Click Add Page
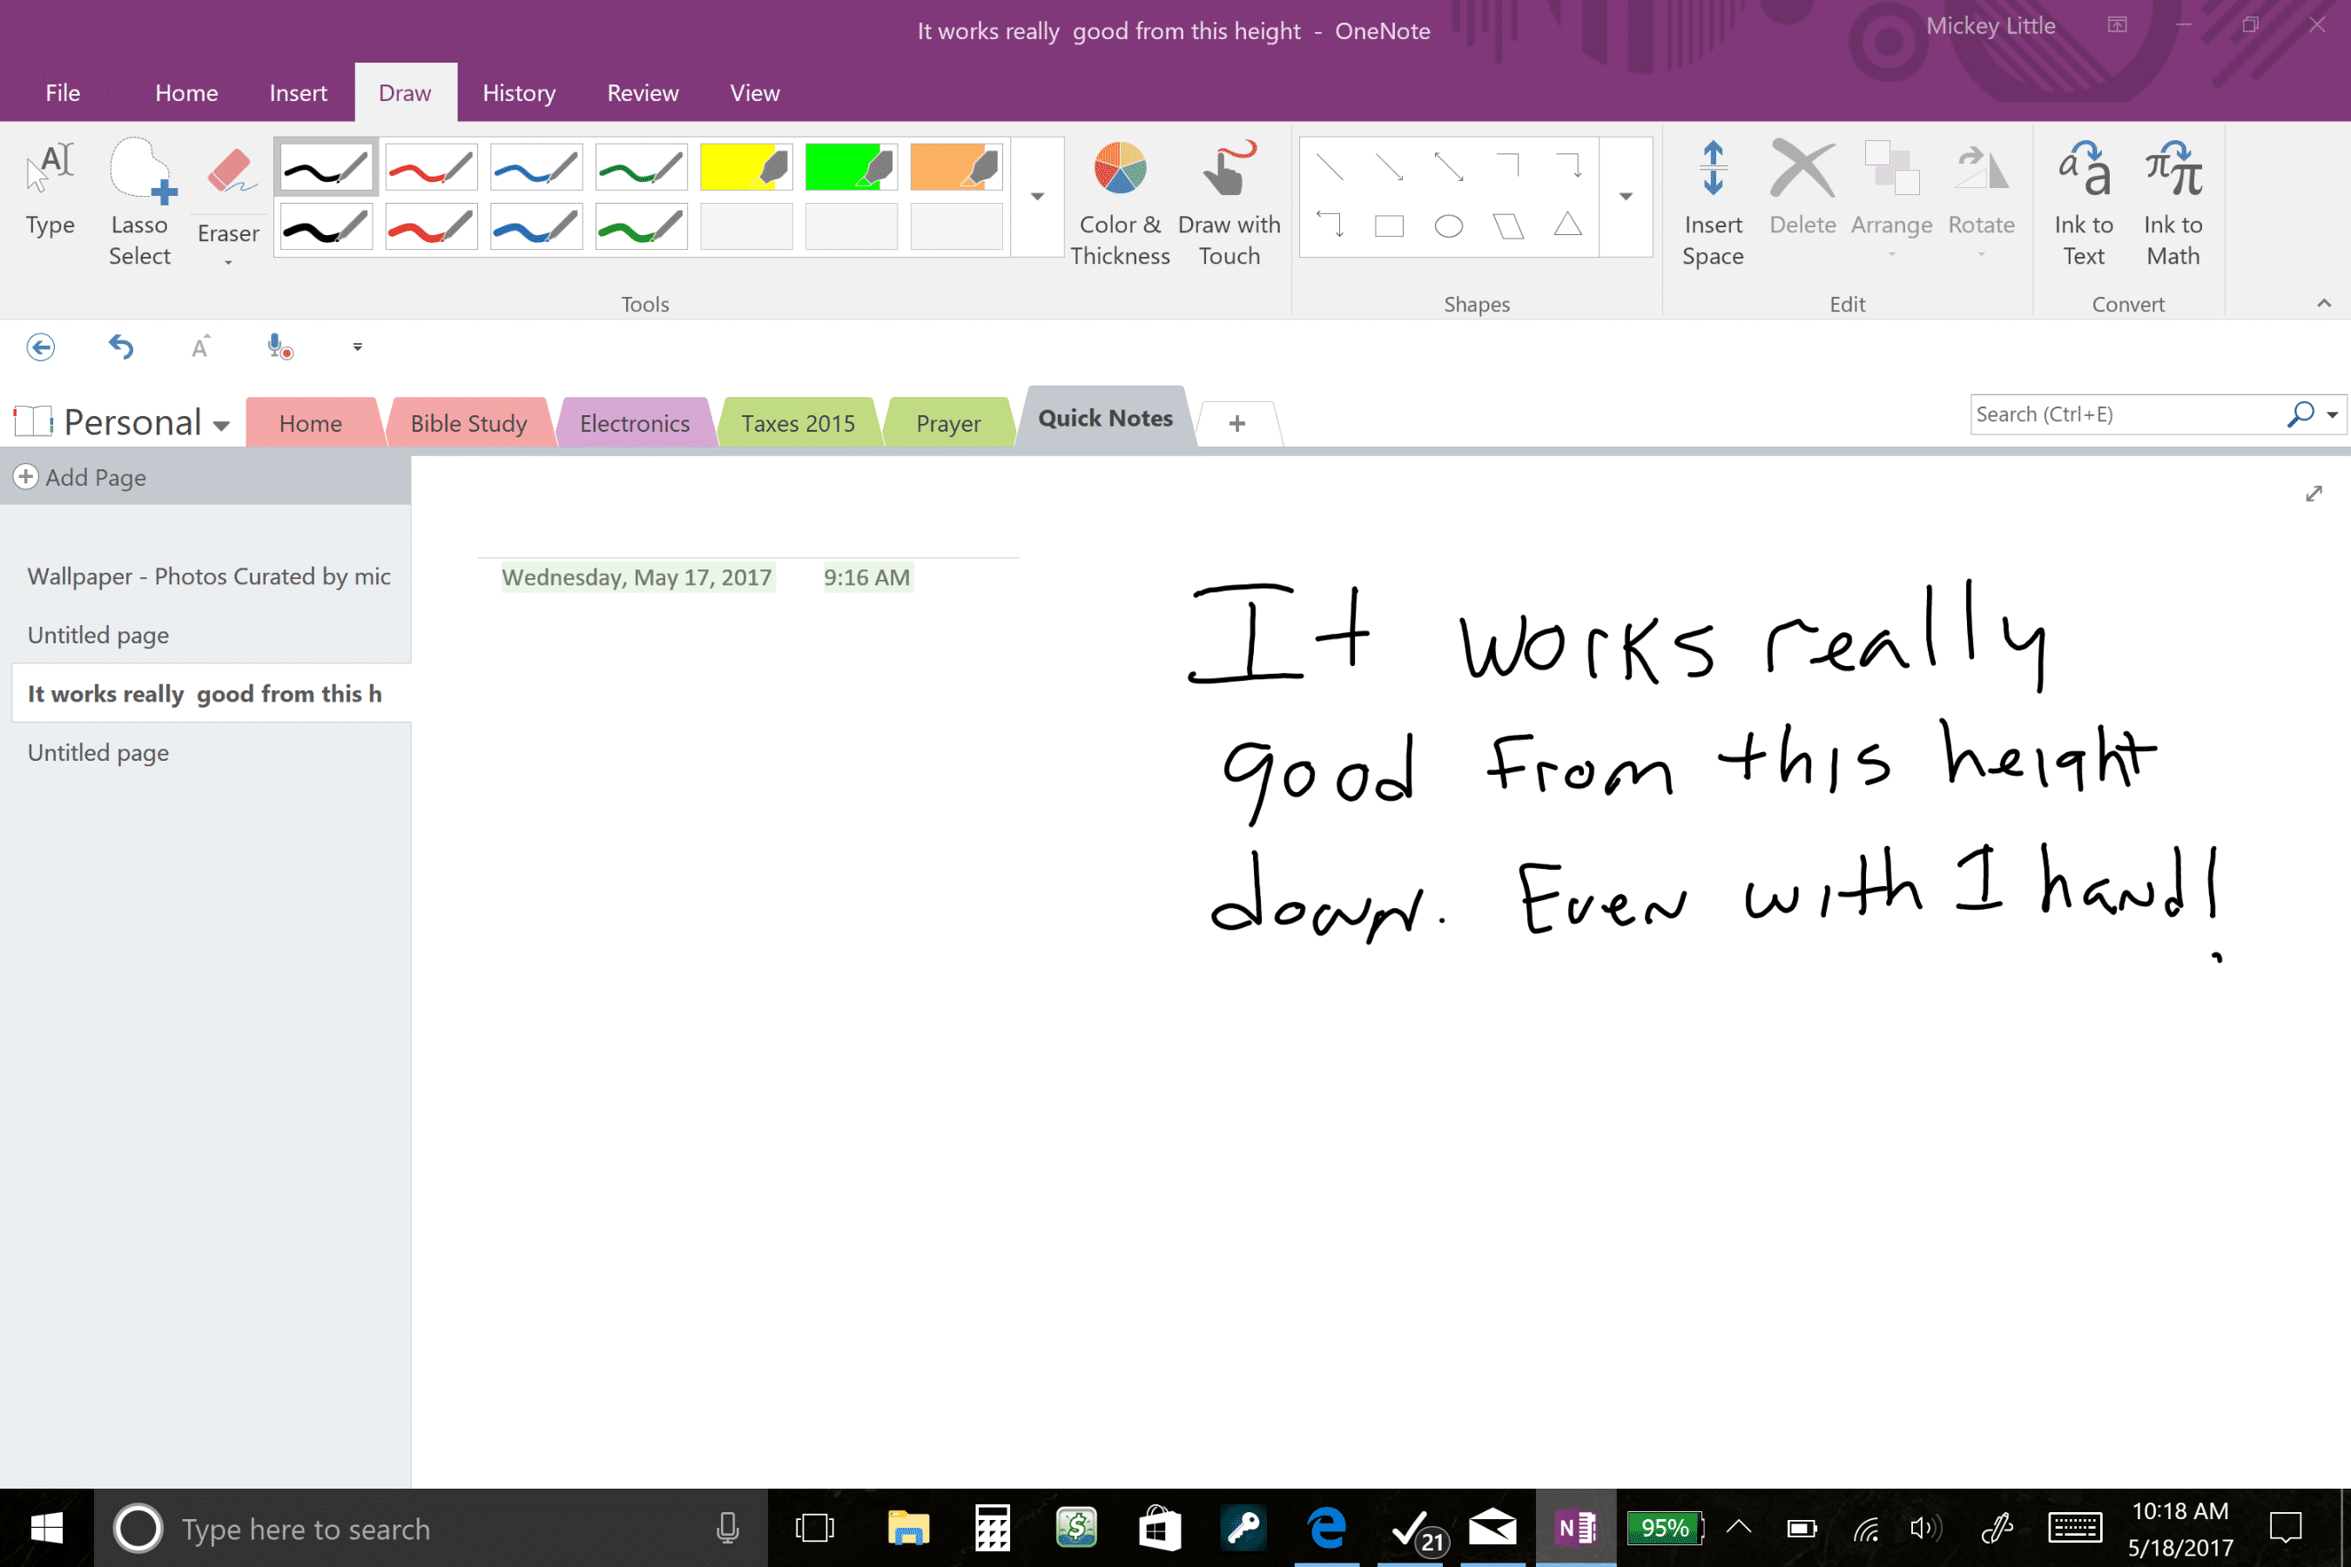2351x1567 pixels. click(x=82, y=478)
